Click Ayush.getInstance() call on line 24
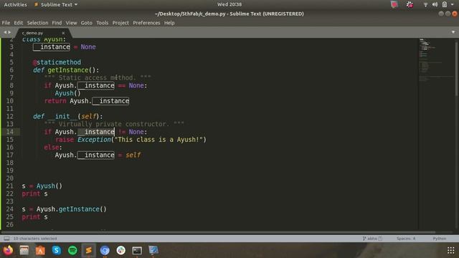This screenshot has height=258, width=459. point(72,209)
